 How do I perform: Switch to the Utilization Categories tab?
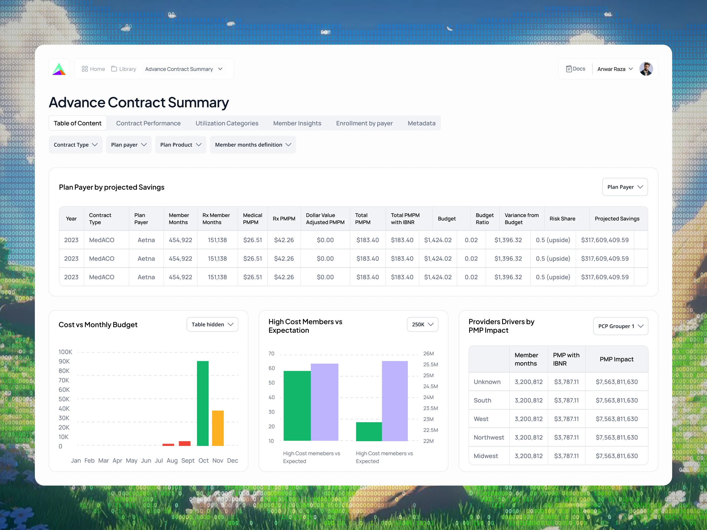pyautogui.click(x=227, y=123)
